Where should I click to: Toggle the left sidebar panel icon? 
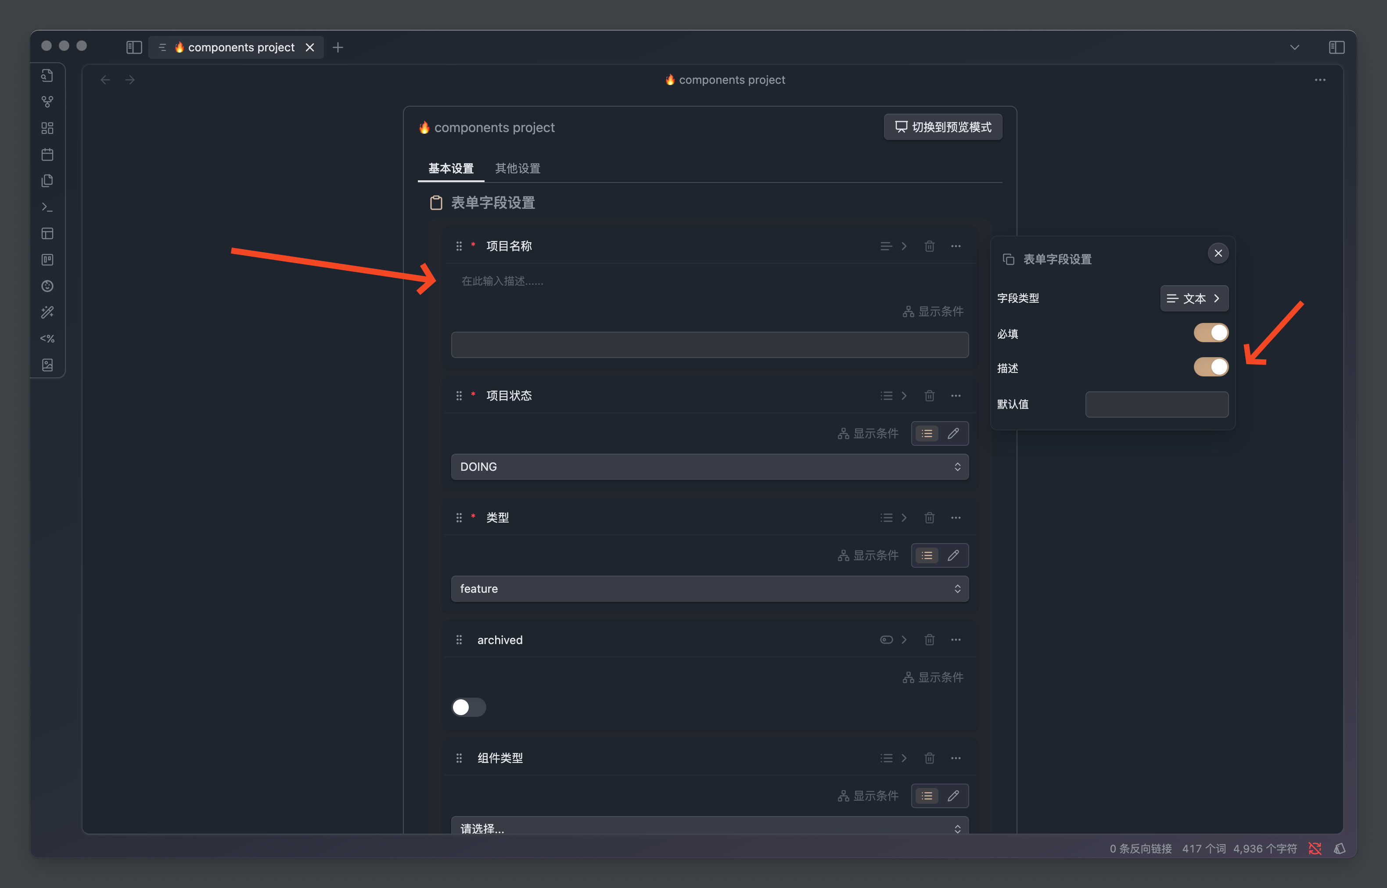pos(134,47)
